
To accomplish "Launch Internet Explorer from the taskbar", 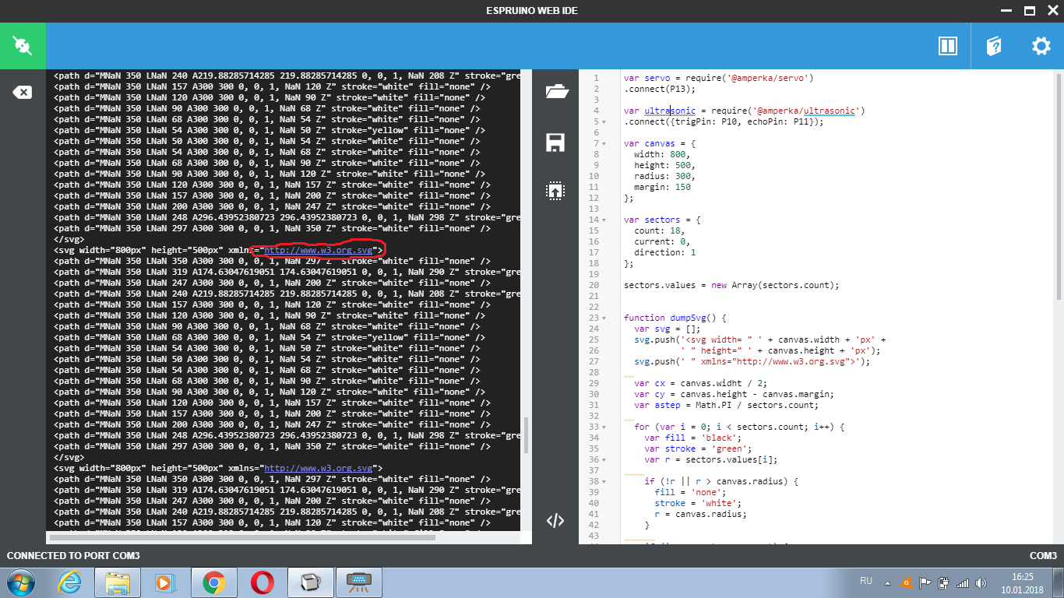I will tap(69, 582).
